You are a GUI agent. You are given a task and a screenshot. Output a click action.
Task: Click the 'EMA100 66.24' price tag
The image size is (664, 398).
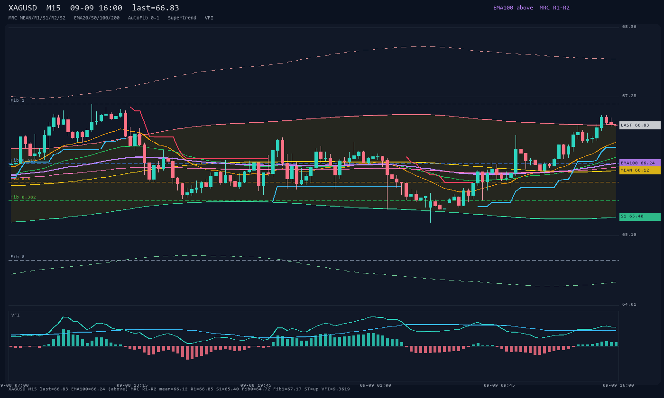point(640,163)
